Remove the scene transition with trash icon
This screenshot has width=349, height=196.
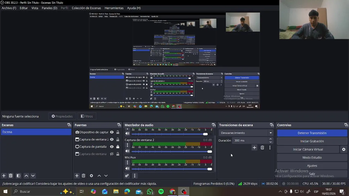(x=262, y=148)
